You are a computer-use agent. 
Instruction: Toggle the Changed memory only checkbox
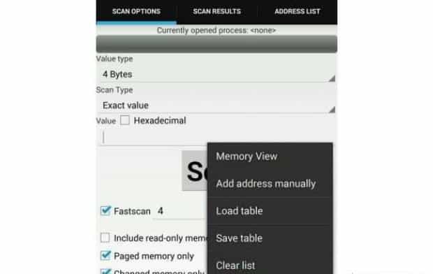click(105, 271)
